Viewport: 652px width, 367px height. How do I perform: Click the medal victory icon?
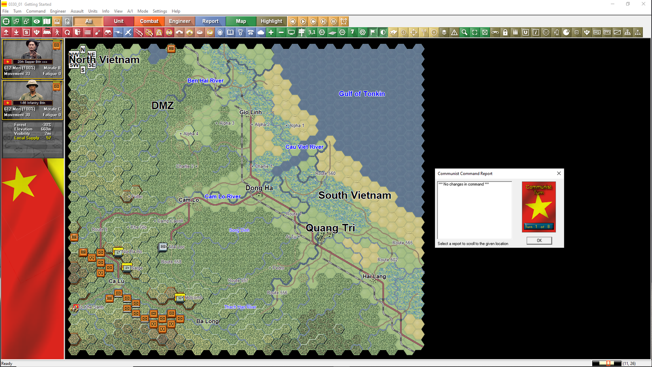240,33
